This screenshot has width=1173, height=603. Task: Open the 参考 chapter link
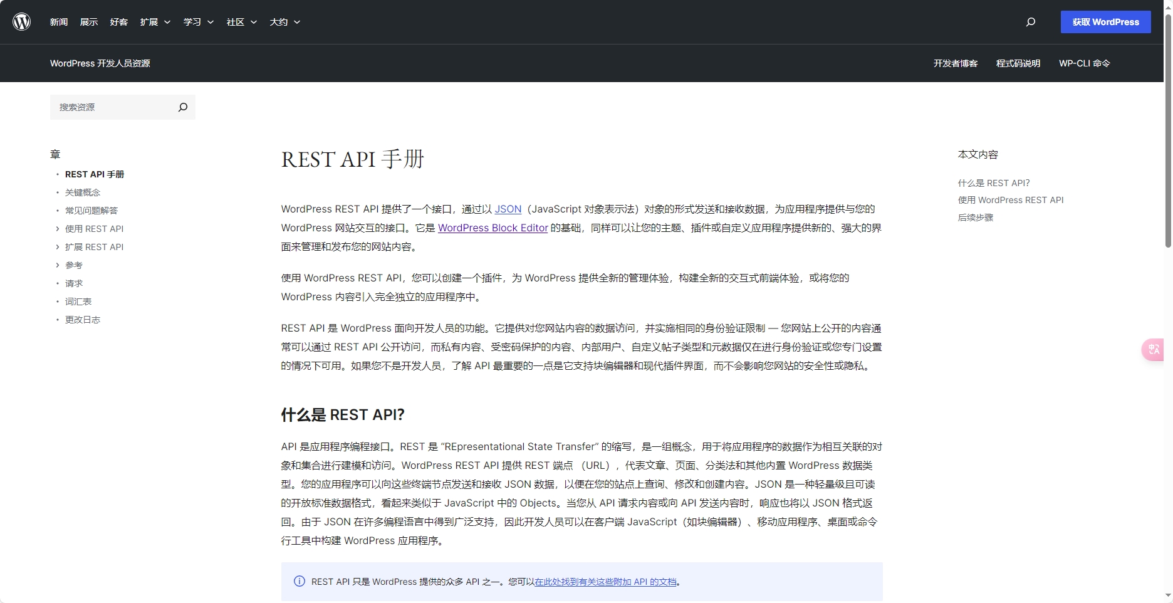(74, 265)
